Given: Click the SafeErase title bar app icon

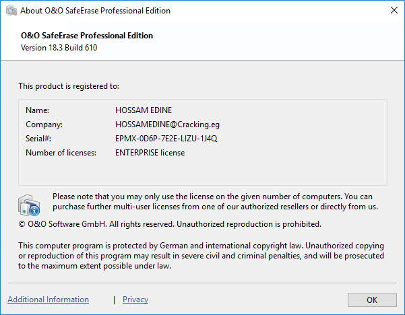Looking at the screenshot, I should 11,11.
